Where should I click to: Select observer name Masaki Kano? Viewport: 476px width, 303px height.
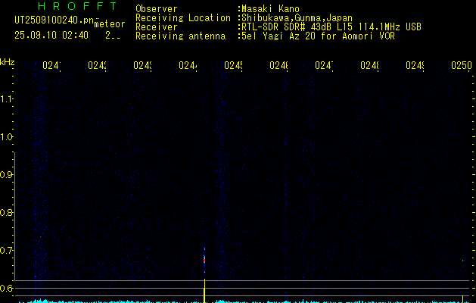[270, 9]
